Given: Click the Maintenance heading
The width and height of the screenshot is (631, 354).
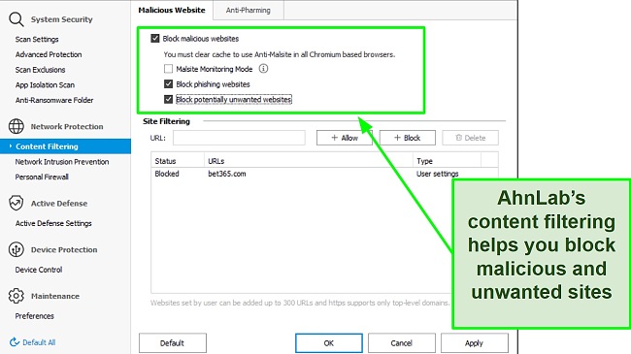Looking at the screenshot, I should tap(55, 296).
